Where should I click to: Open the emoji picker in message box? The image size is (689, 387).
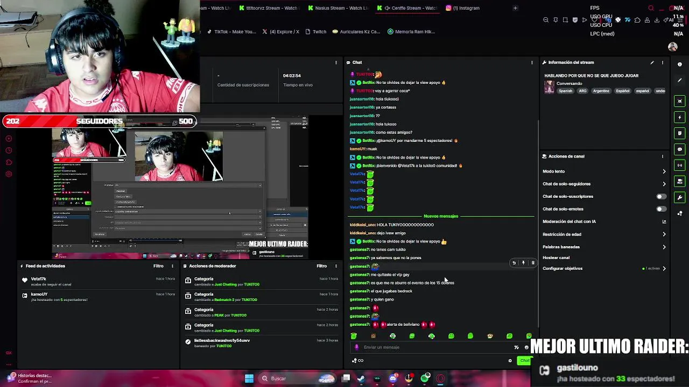[526, 347]
